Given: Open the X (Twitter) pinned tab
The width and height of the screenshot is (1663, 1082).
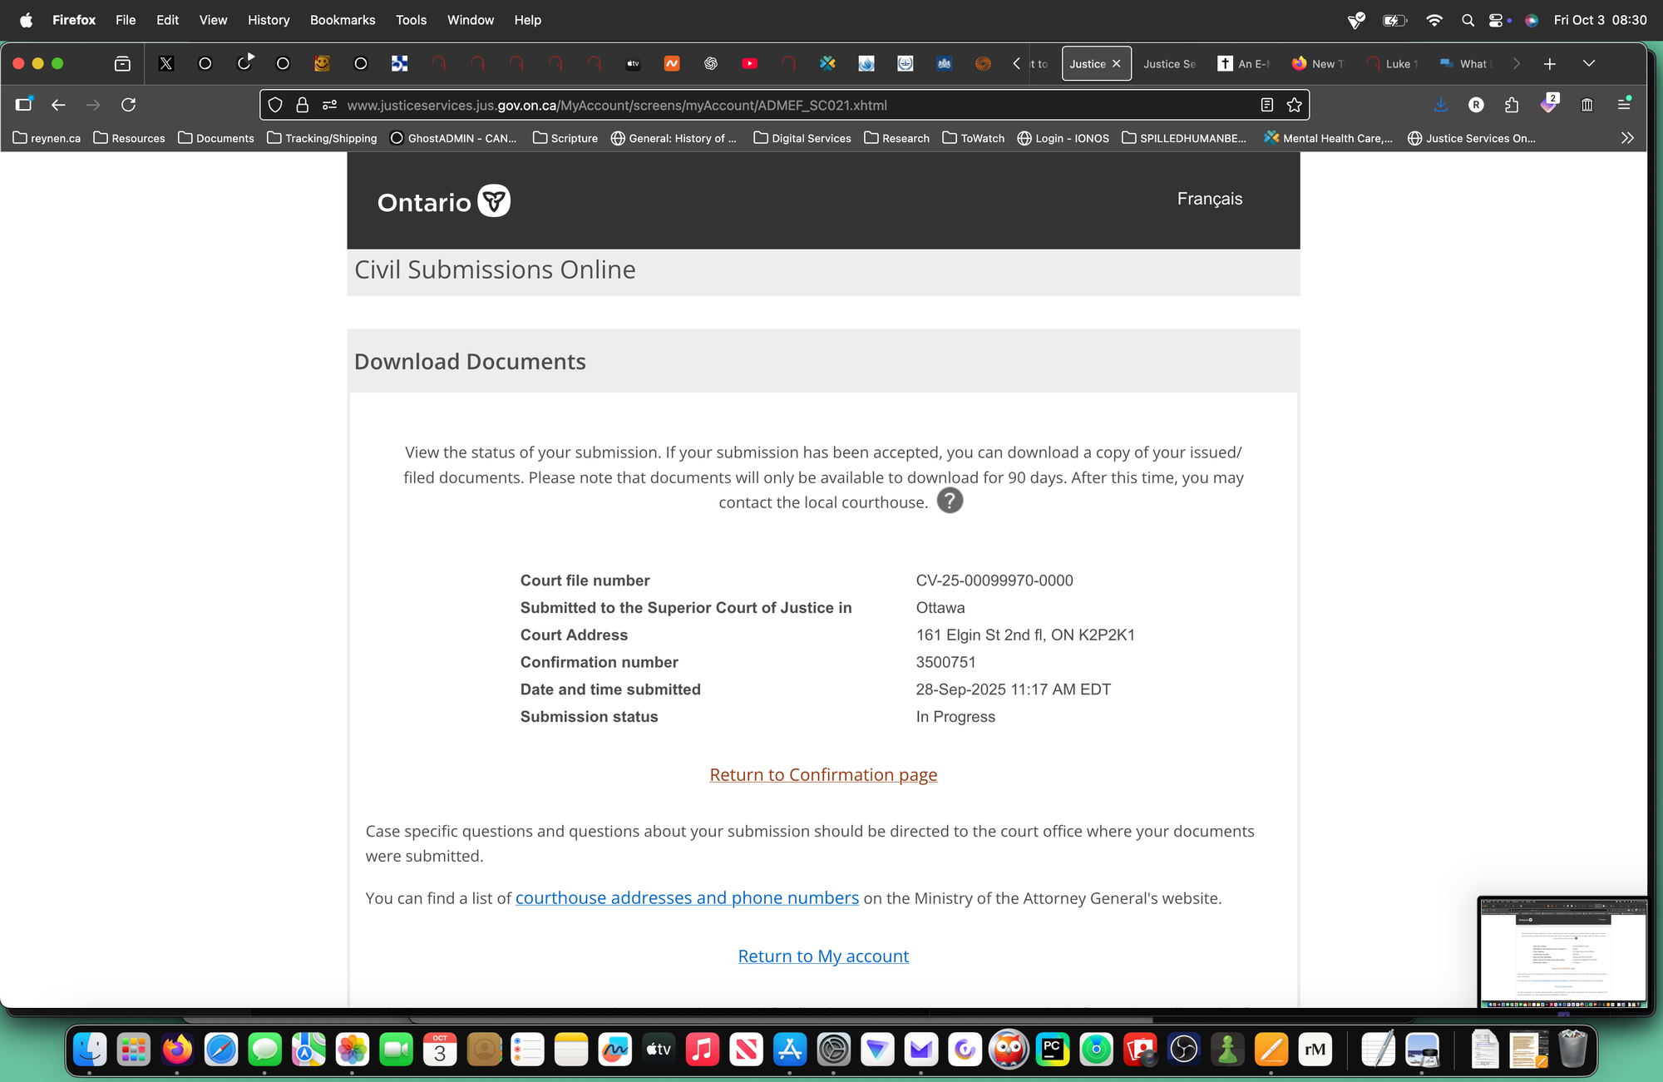Looking at the screenshot, I should tap(166, 64).
